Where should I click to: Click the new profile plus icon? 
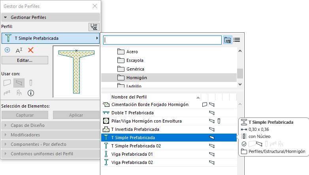click(x=7, y=50)
